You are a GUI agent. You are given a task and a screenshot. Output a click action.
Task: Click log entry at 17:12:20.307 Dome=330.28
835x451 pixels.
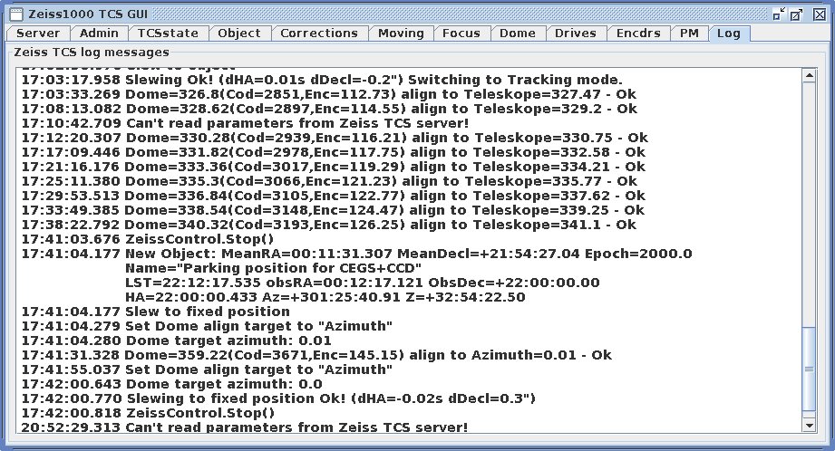335,138
